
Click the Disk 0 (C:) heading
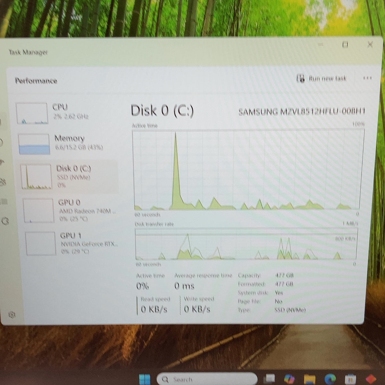point(162,111)
